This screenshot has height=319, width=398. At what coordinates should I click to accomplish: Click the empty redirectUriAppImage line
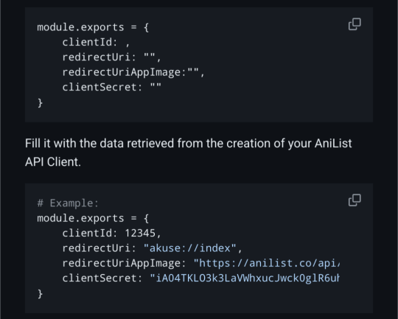coord(133,72)
